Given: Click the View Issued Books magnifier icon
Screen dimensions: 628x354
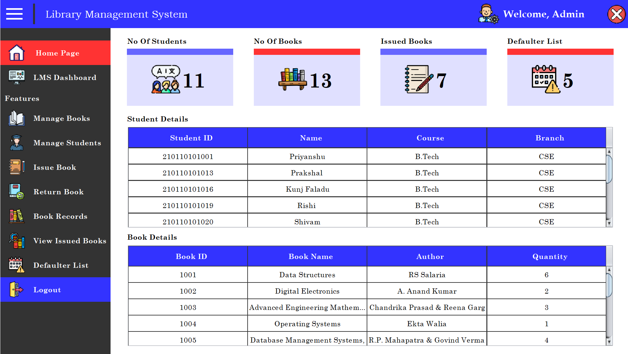Looking at the screenshot, I should point(17,241).
